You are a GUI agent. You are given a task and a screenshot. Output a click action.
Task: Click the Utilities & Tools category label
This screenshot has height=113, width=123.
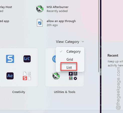click(x=65, y=92)
